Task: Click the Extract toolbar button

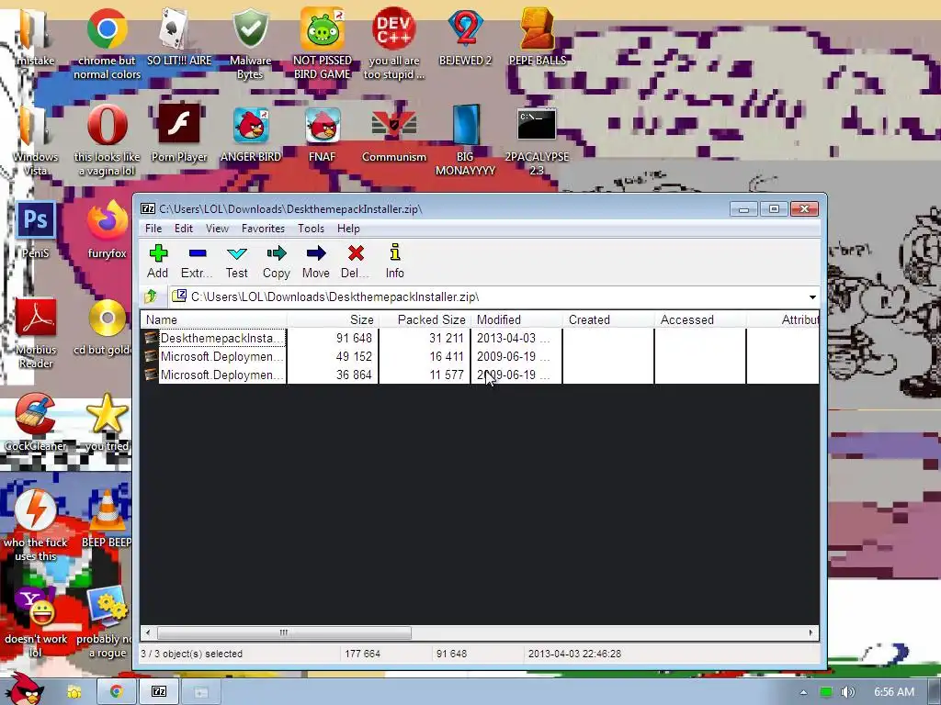Action: coord(197,262)
